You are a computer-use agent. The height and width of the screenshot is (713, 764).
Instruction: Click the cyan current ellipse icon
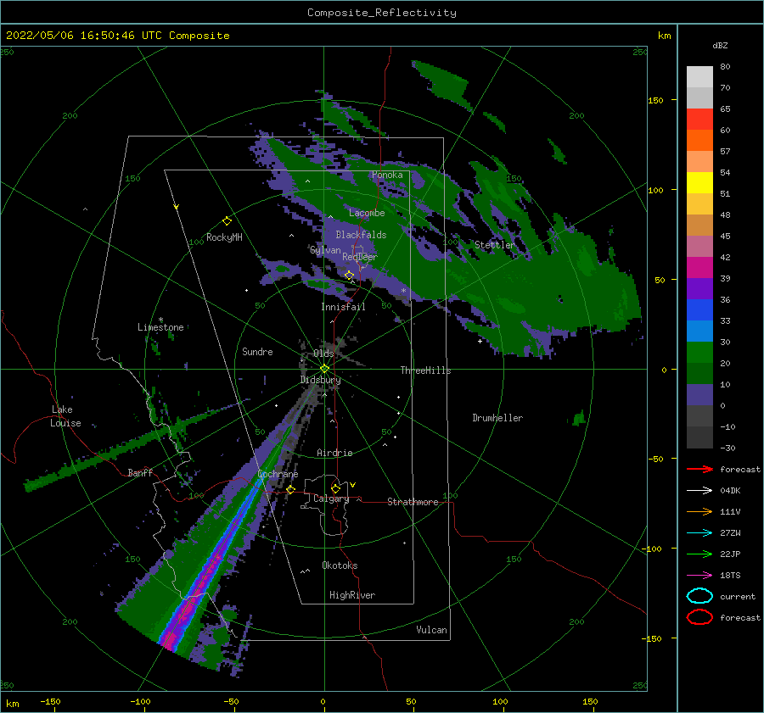(x=699, y=596)
